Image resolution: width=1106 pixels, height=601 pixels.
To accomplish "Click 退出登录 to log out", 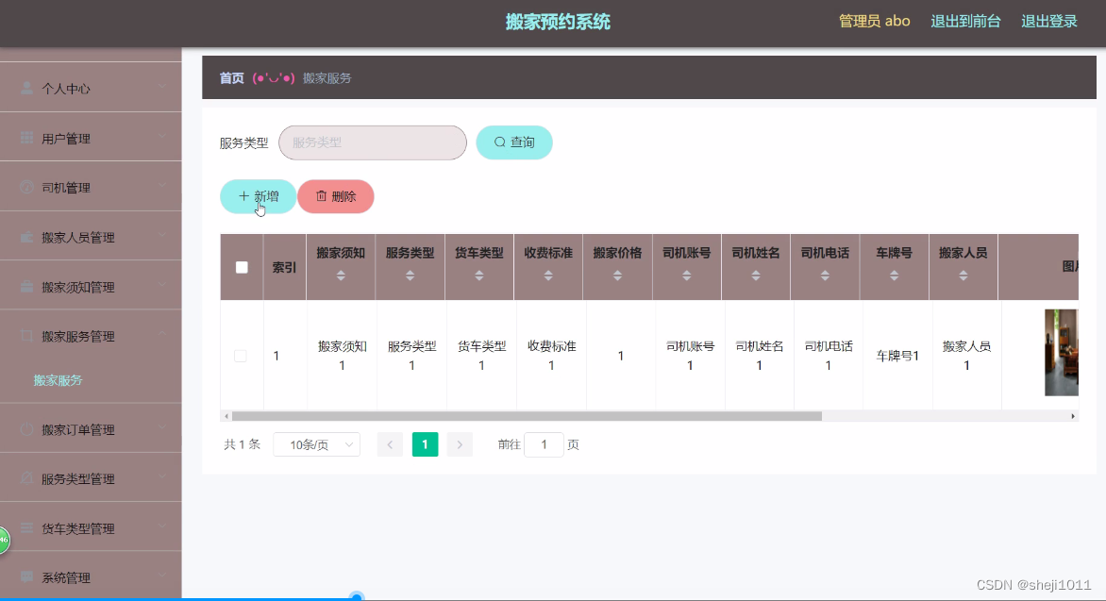I will click(1049, 21).
